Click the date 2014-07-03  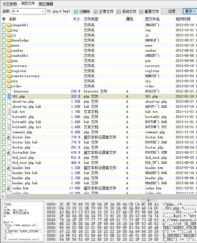pyautogui.click(x=185, y=76)
